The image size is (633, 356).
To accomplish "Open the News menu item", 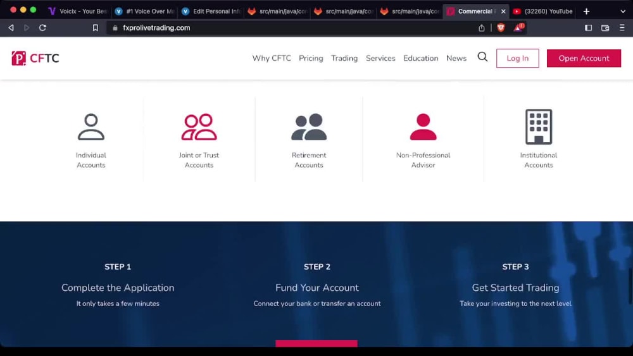I will click(456, 58).
